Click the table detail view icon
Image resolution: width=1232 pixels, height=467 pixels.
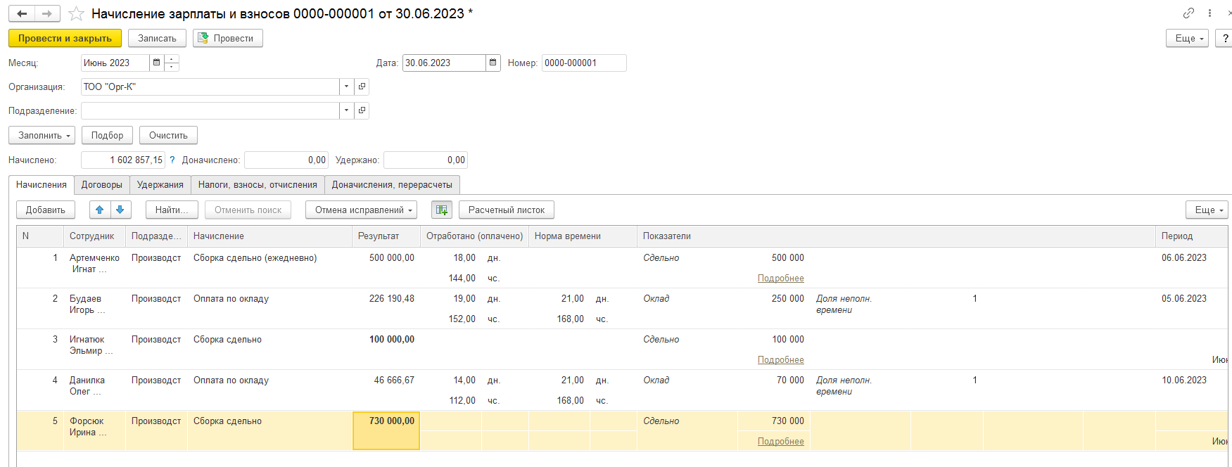pos(441,210)
